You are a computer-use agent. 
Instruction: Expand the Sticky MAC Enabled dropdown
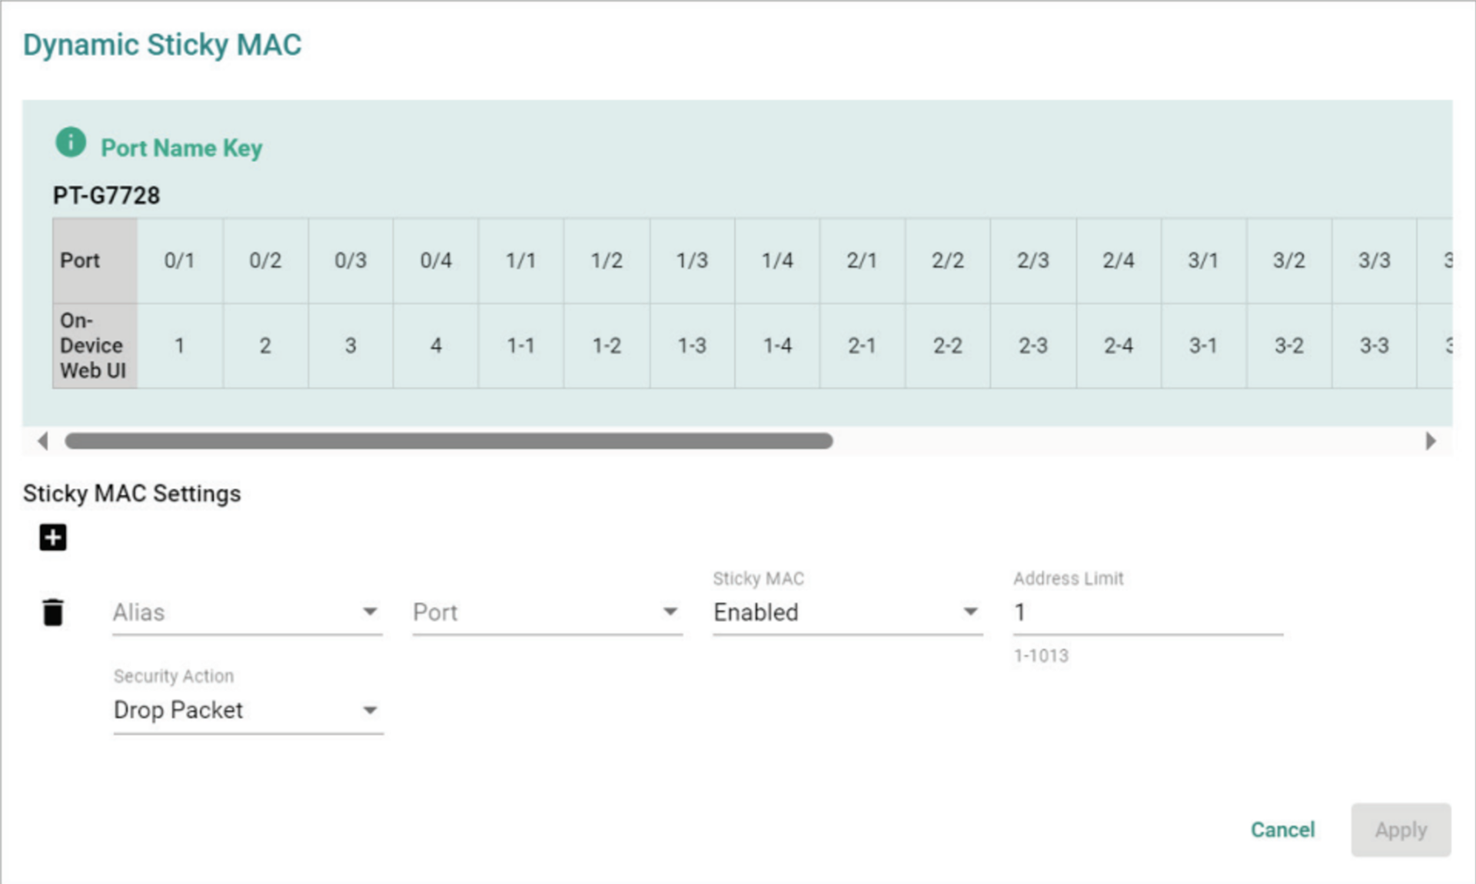[x=848, y=612]
